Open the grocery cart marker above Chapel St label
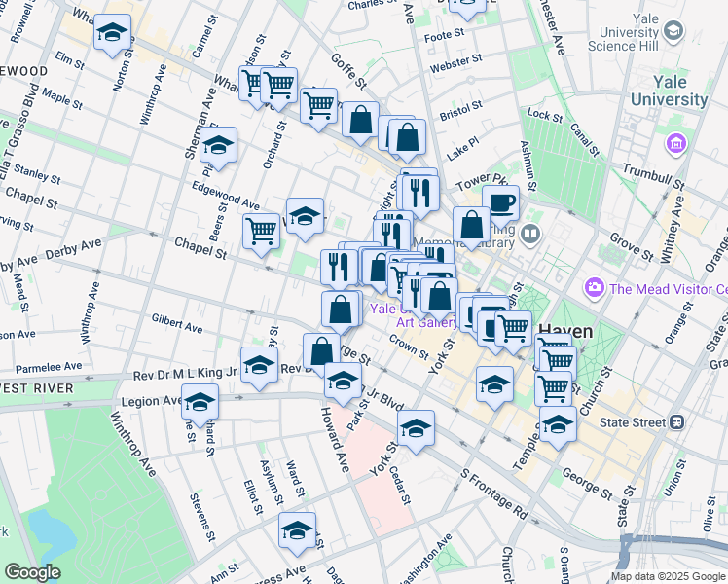This screenshot has height=584, width=728. tap(262, 235)
